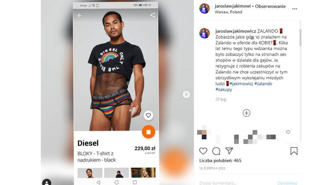Share post with paper plane icon
Image resolution: width=329 pixels, height=185 pixels.
[229, 151]
